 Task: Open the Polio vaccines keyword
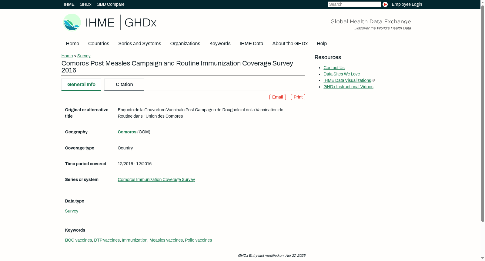pos(198,240)
